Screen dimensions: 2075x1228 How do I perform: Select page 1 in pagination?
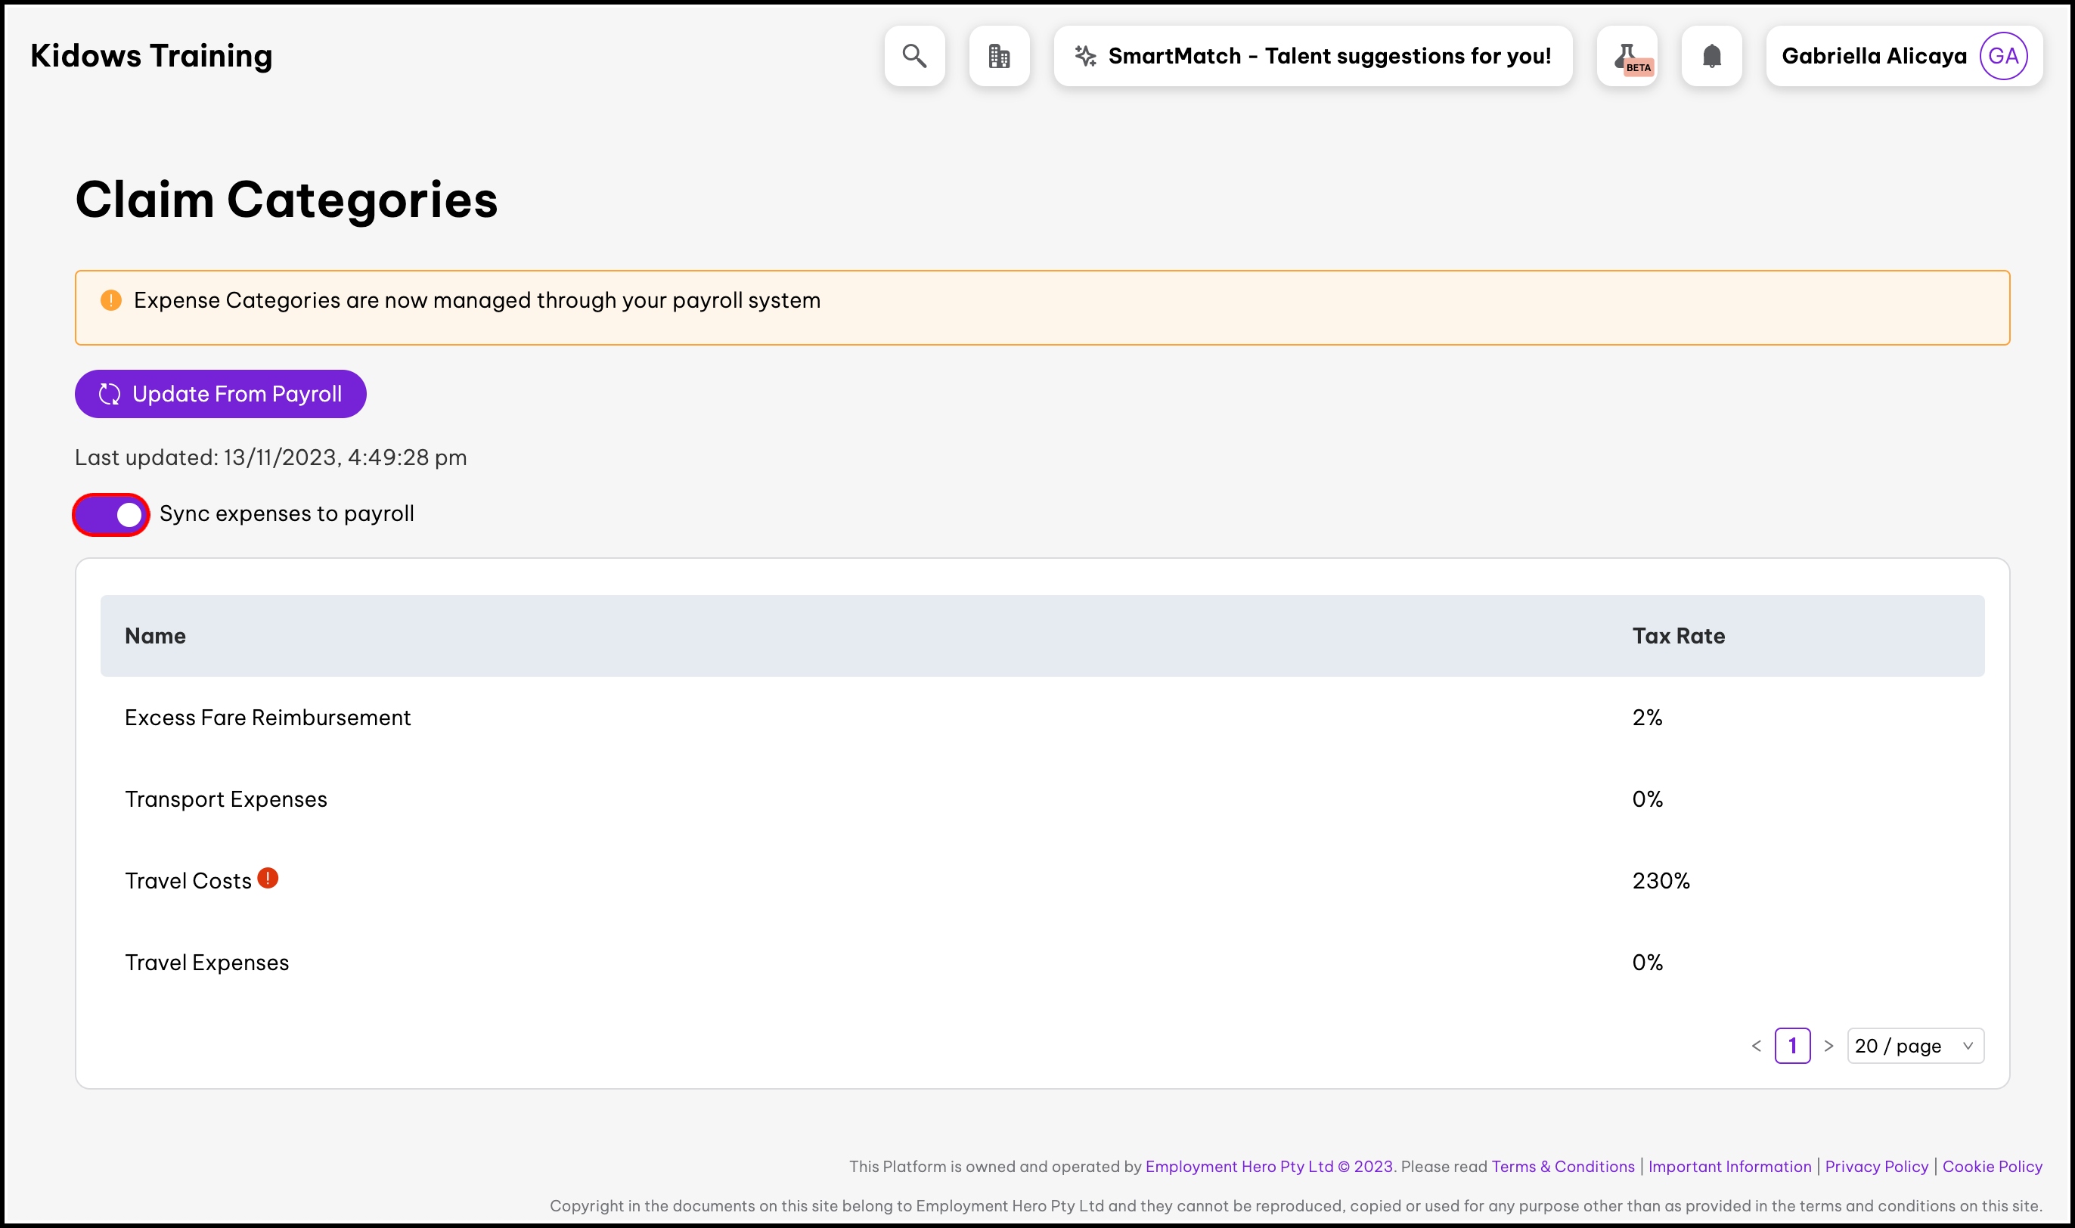pos(1792,1046)
